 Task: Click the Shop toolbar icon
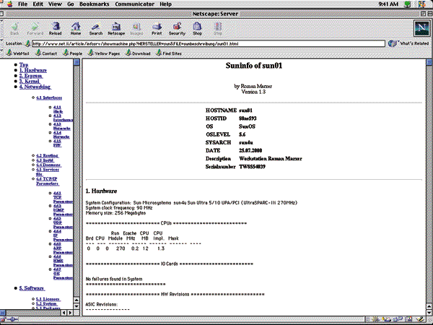(x=198, y=28)
